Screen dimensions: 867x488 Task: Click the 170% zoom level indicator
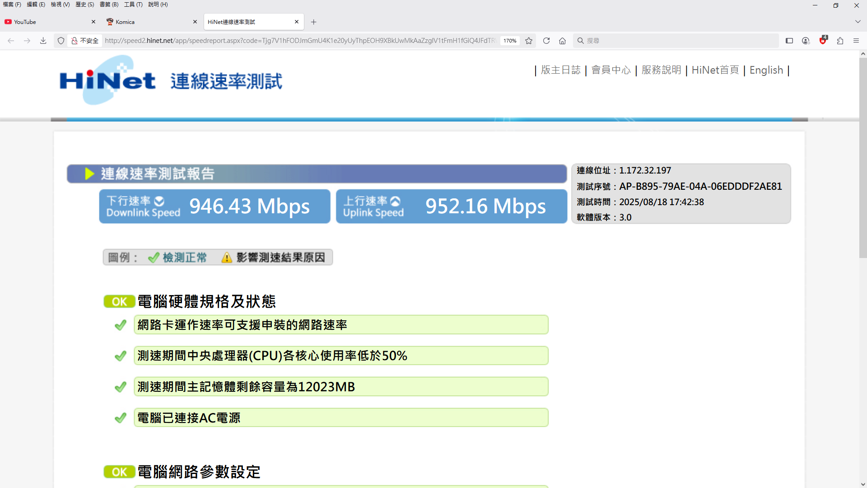coord(510,41)
